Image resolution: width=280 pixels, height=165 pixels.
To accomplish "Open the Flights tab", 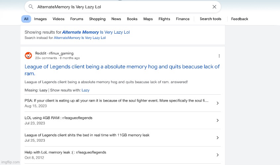I will (164, 19).
